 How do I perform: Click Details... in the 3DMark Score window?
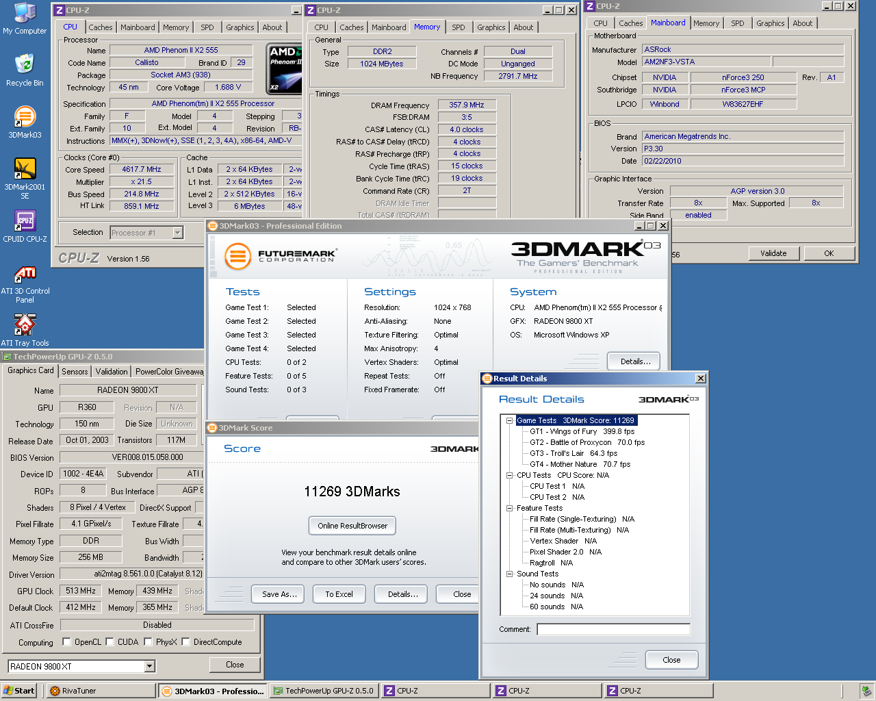click(402, 594)
